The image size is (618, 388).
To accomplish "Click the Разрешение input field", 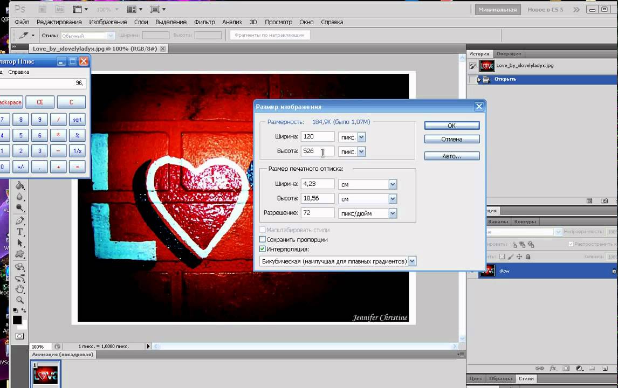I will point(317,213).
